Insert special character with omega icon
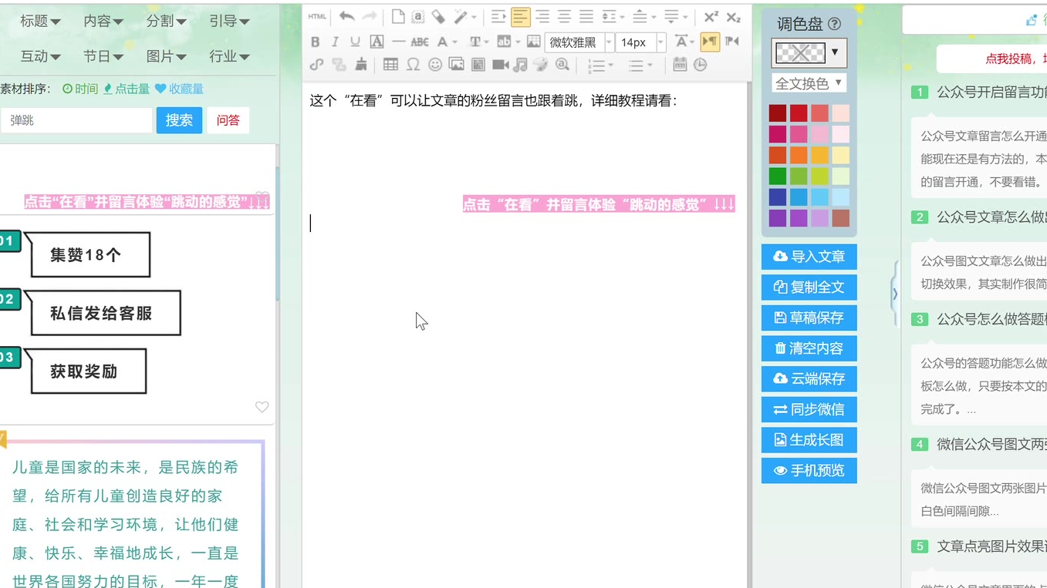1047x588 pixels. tap(413, 65)
